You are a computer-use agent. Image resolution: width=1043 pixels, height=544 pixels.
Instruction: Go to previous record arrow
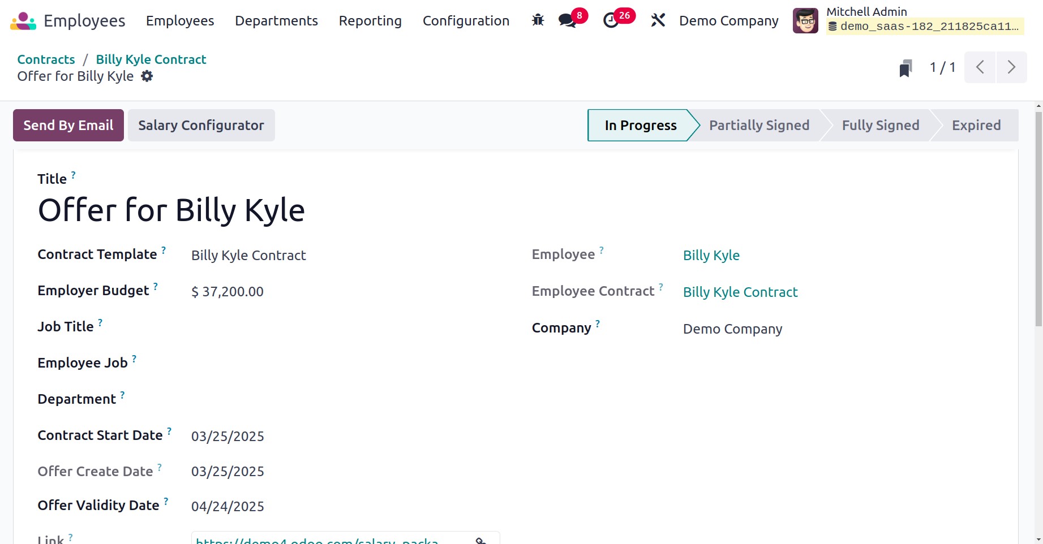(980, 67)
